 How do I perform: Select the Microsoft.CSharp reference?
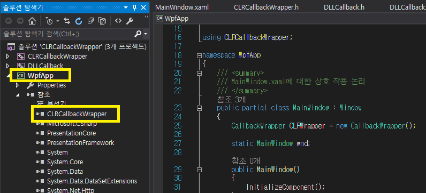[x=72, y=124]
